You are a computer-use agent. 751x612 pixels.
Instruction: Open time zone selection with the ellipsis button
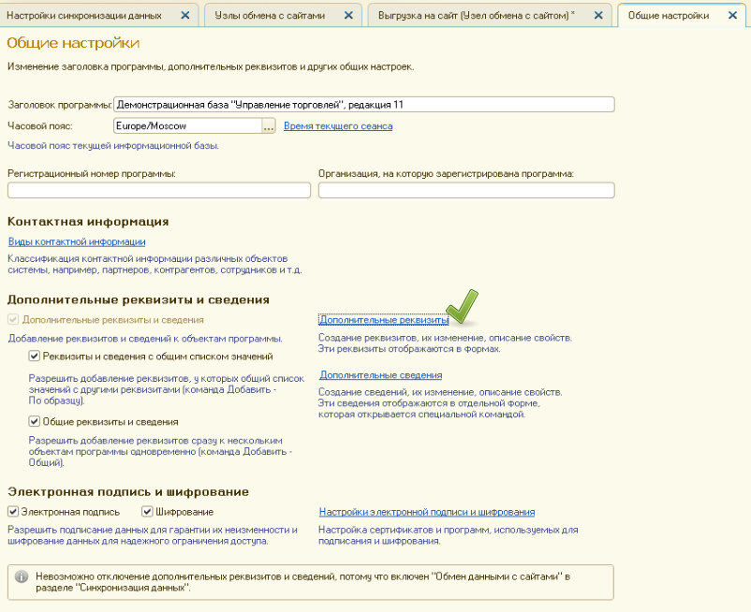tap(269, 126)
